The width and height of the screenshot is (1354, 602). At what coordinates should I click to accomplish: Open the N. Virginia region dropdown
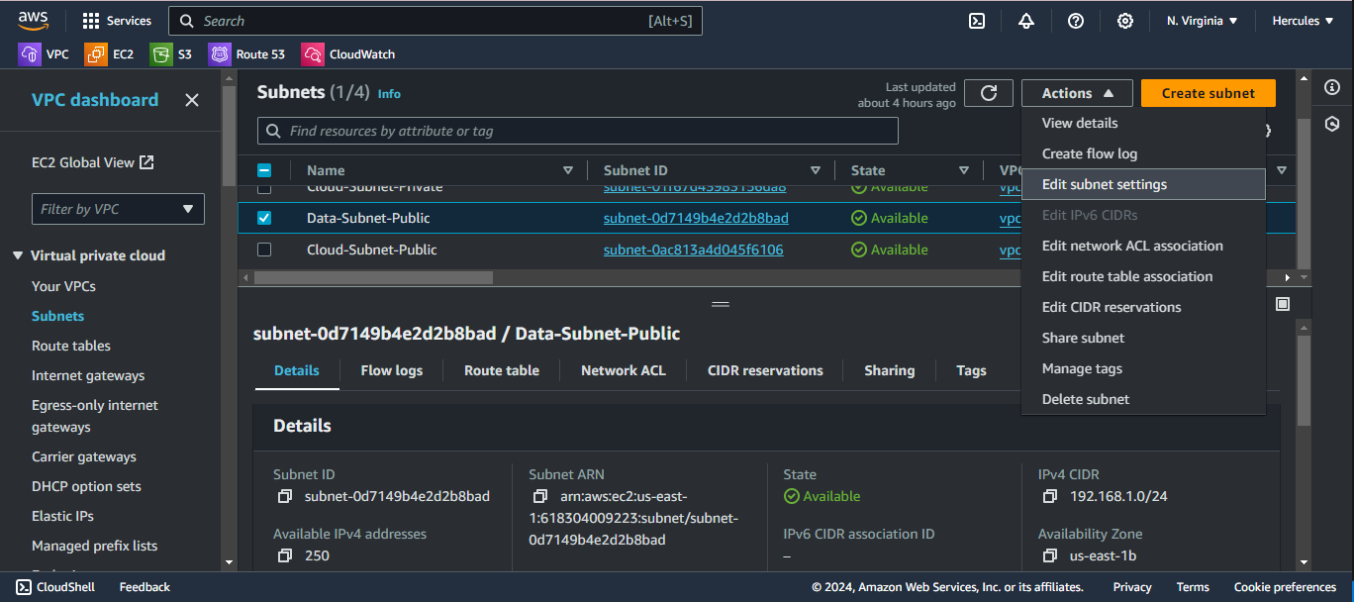click(1202, 21)
